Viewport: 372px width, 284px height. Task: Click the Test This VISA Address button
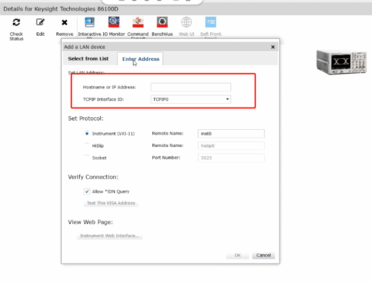[111, 203]
